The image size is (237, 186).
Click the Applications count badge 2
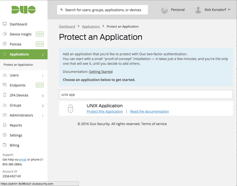click(43, 55)
